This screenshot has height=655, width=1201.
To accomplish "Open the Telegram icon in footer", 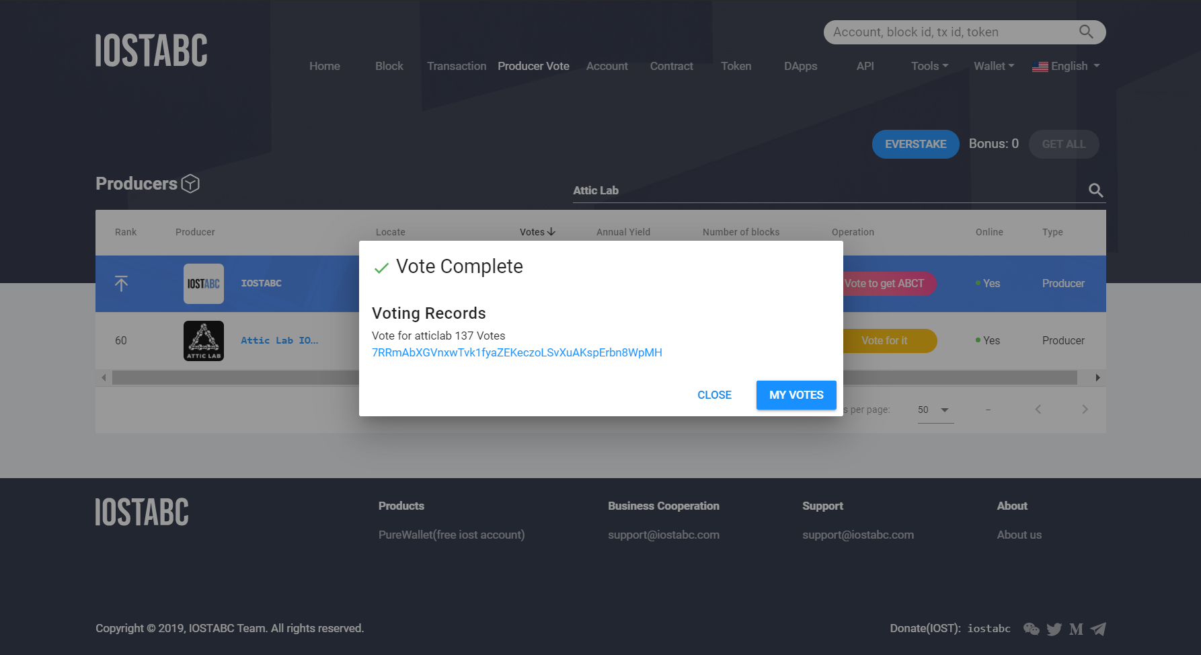I will [1098, 629].
